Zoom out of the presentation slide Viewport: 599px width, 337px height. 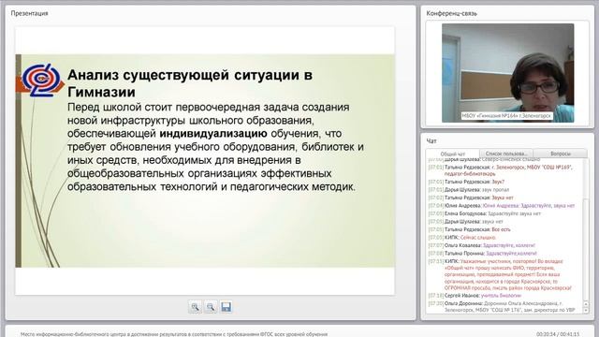[211, 307]
